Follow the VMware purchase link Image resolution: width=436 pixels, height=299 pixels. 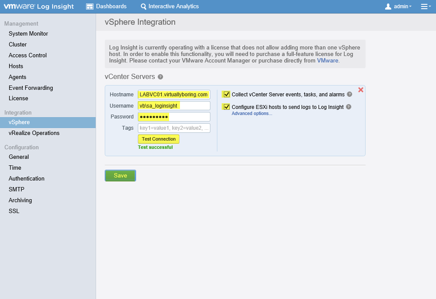point(327,60)
